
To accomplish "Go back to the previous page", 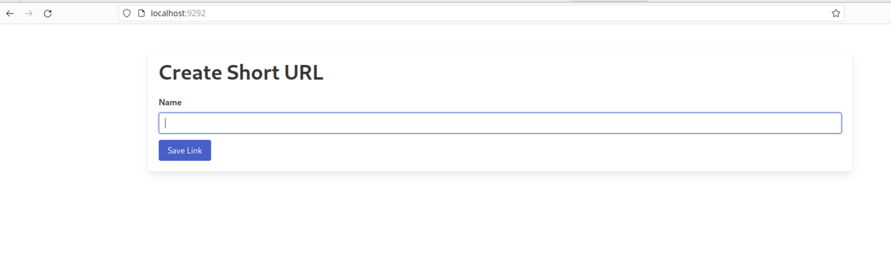I will 10,13.
